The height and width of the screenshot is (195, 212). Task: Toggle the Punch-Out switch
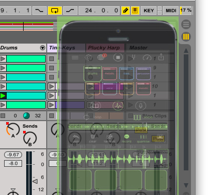pos(70,11)
